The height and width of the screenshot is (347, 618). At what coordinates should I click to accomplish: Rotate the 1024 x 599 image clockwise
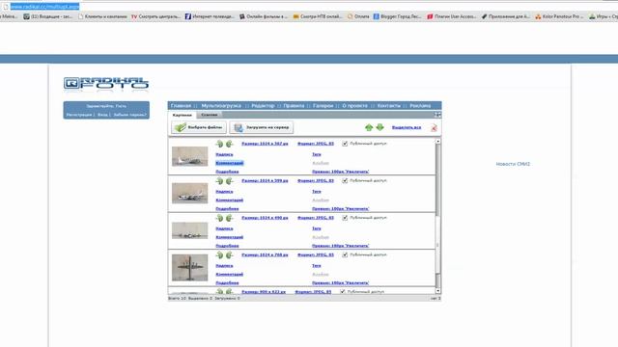tap(230, 181)
